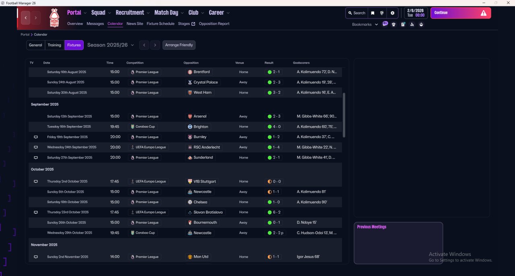Viewport: 515px width, 276px height.
Task: Open the Calendar tab
Action: point(115,24)
